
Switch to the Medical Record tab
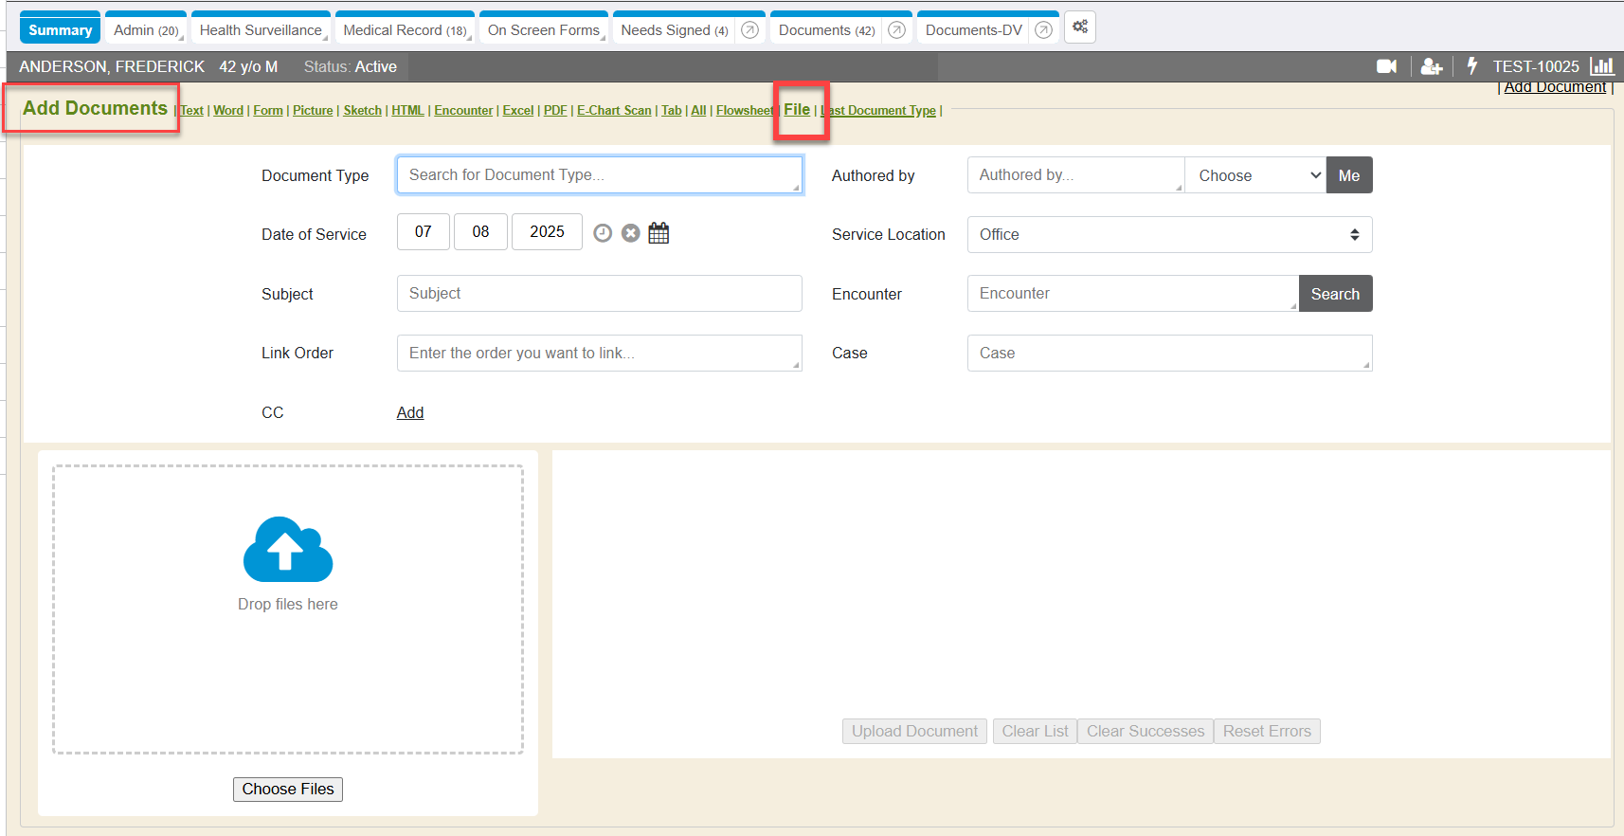[x=405, y=30]
